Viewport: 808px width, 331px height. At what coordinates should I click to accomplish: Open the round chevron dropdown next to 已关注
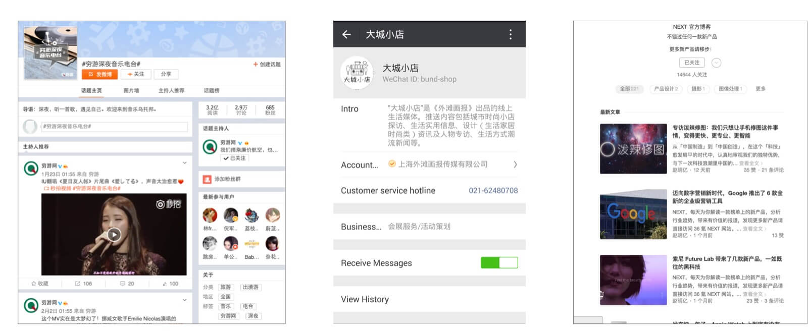[716, 63]
